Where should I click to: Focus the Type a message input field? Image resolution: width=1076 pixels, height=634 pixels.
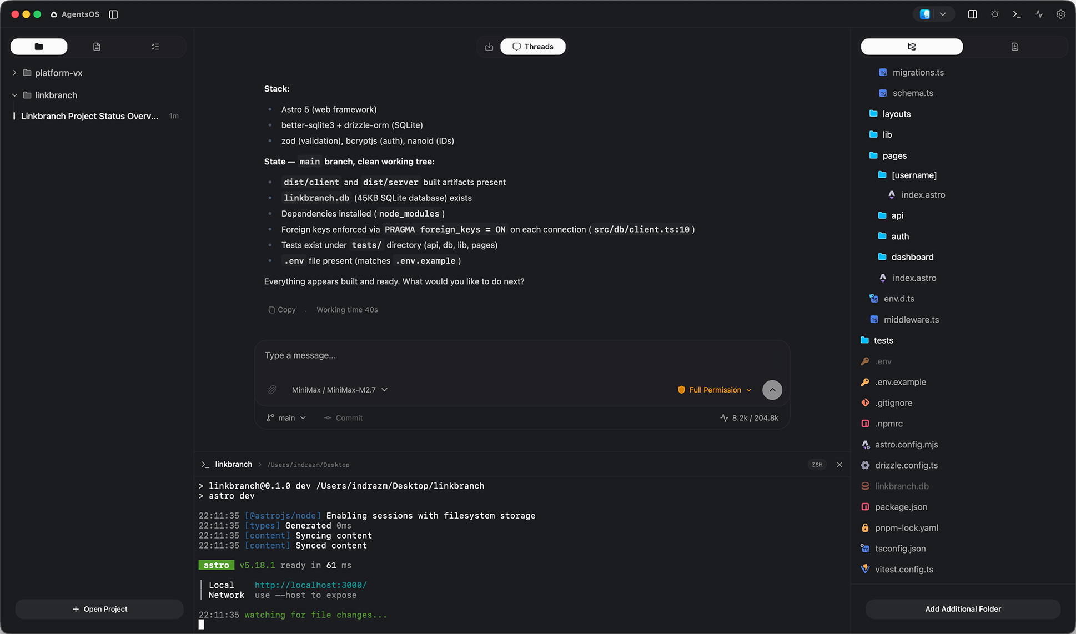tap(522, 355)
